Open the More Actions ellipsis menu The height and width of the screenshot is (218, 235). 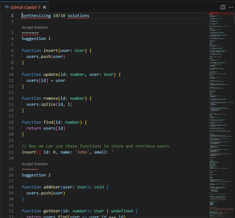[231, 7]
